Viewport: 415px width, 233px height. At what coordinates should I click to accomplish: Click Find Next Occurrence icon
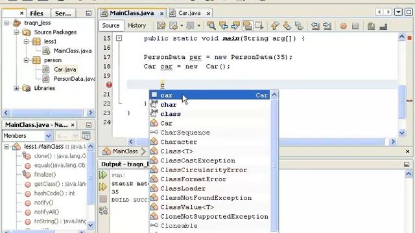pos(235,26)
